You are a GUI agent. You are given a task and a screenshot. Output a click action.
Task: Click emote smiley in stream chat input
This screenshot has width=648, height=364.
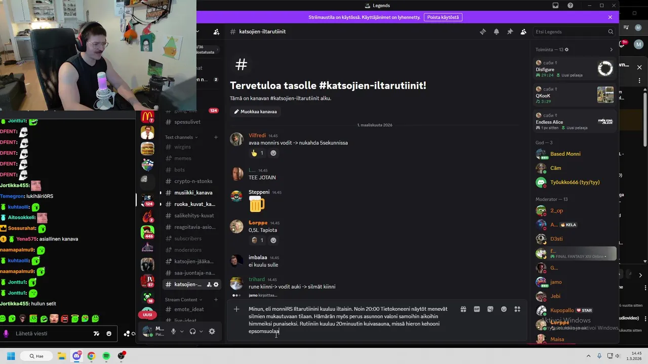[109, 334]
